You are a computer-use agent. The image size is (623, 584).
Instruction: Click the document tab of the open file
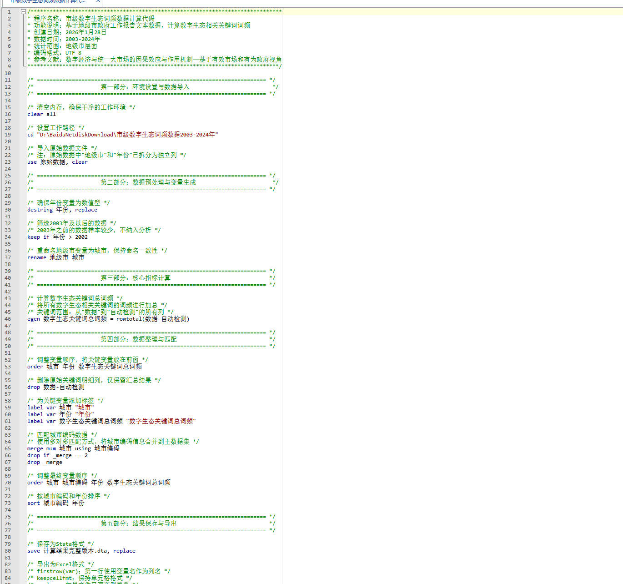(x=51, y=2)
